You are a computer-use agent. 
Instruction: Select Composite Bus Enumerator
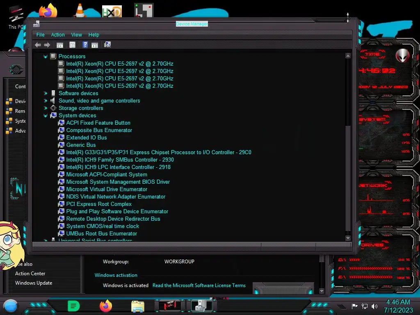point(99,130)
